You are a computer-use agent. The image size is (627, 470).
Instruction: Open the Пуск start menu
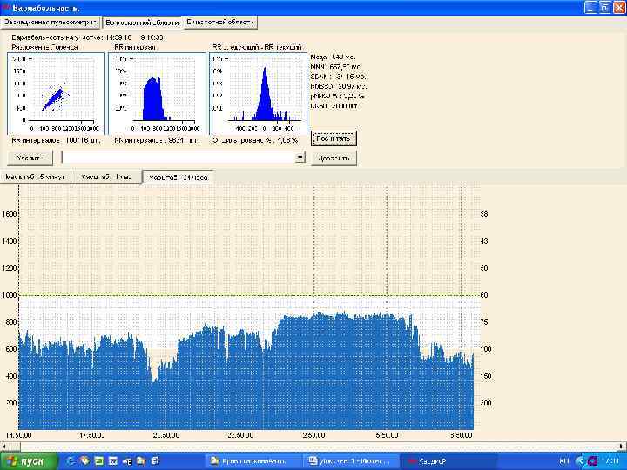[x=28, y=461]
